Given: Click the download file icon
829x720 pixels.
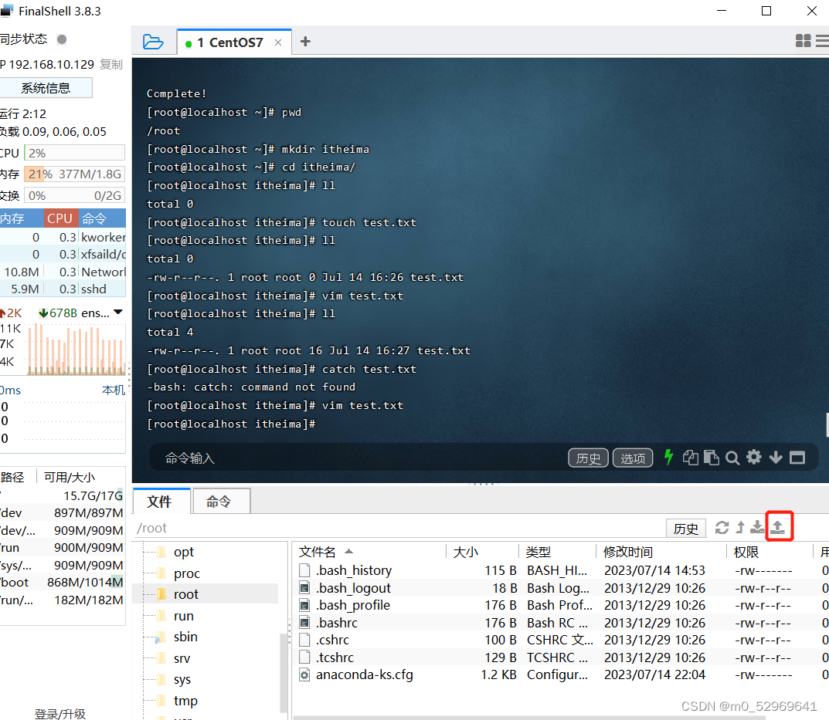Looking at the screenshot, I should click(x=758, y=527).
